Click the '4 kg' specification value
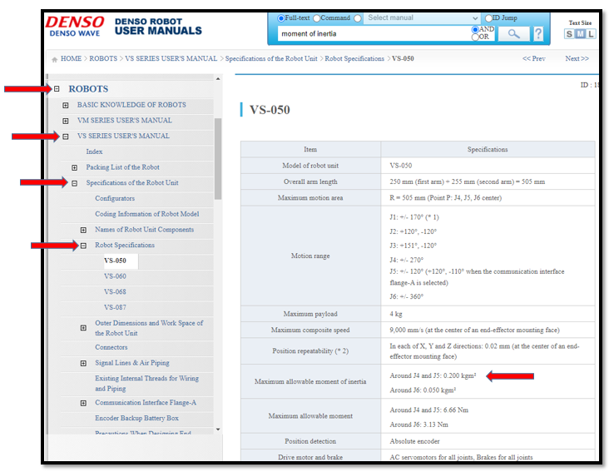 [x=396, y=314]
